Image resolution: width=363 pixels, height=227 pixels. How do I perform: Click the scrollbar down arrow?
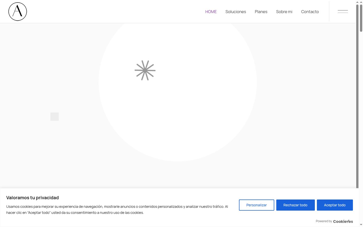coord(361,225)
